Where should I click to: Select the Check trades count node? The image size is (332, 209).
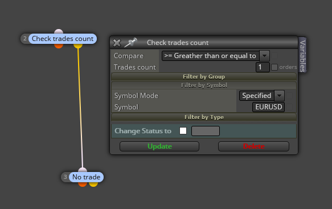point(63,39)
